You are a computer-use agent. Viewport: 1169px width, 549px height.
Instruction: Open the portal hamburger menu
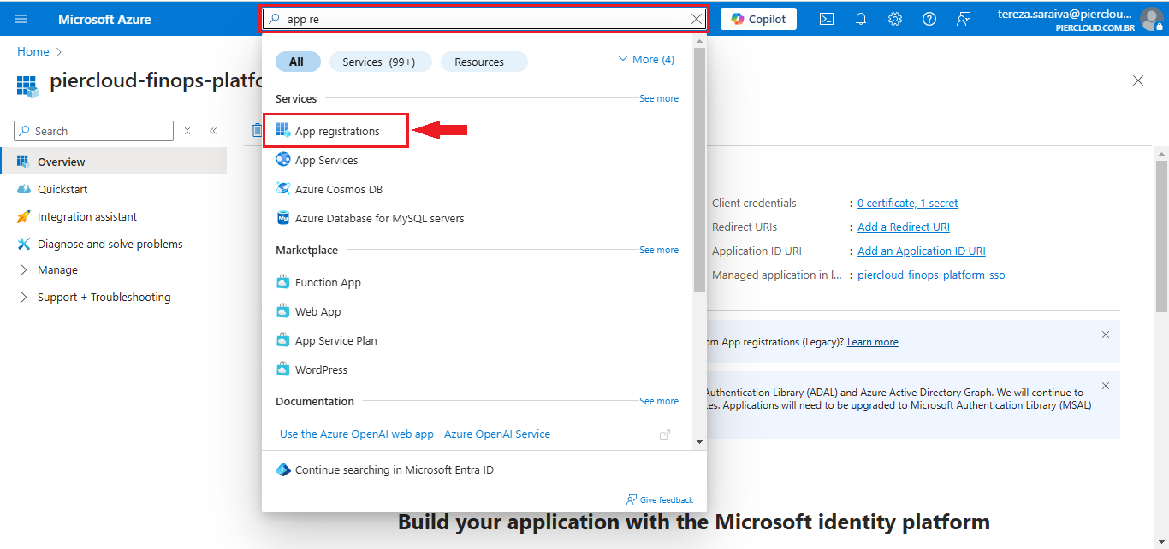point(21,19)
